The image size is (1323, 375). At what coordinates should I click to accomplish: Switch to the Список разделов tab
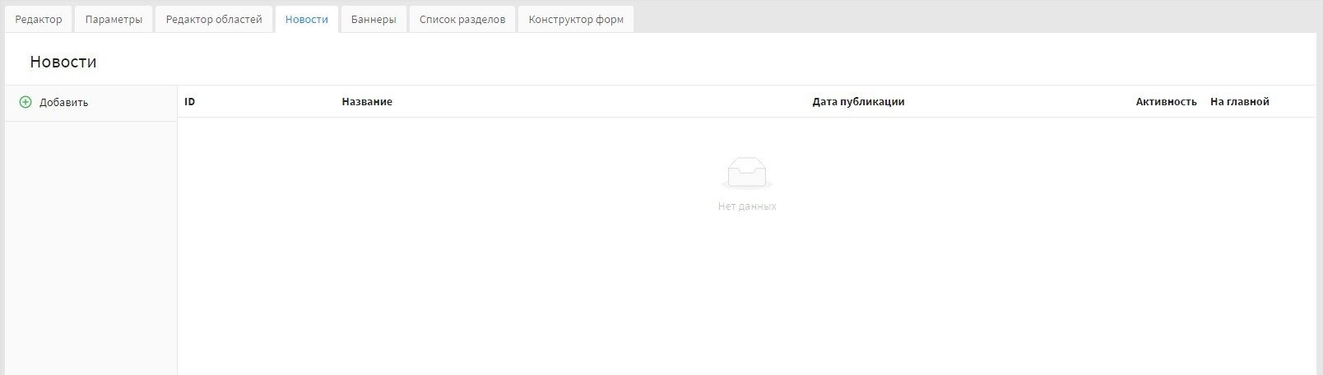click(462, 20)
